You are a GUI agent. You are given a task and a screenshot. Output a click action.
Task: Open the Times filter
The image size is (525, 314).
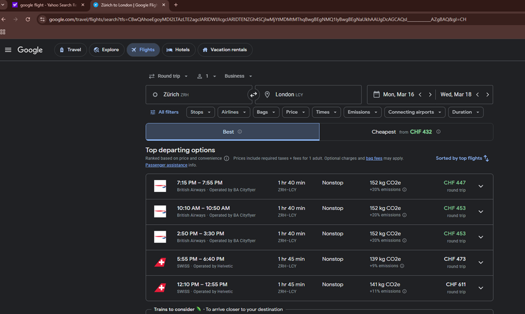point(326,112)
